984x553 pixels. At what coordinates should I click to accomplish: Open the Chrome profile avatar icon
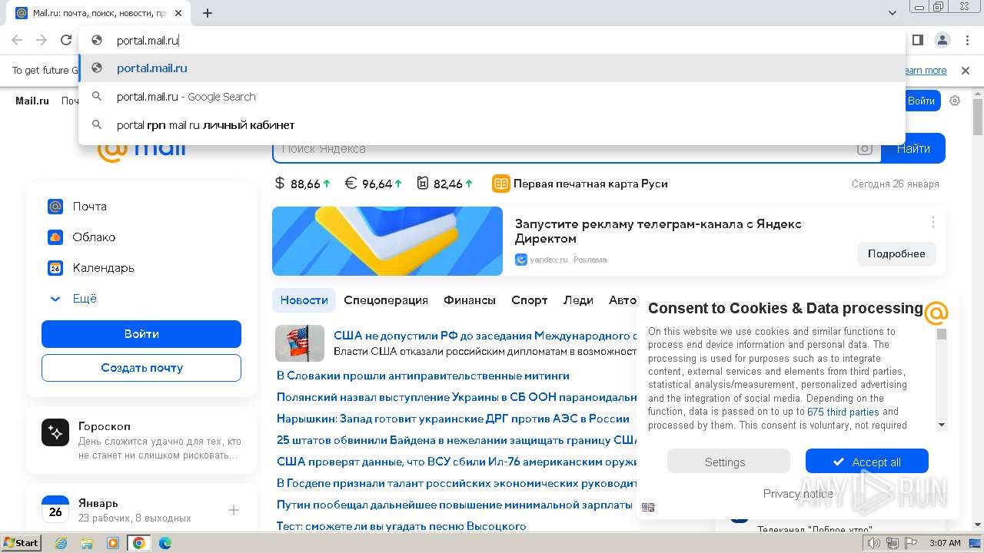click(x=942, y=40)
